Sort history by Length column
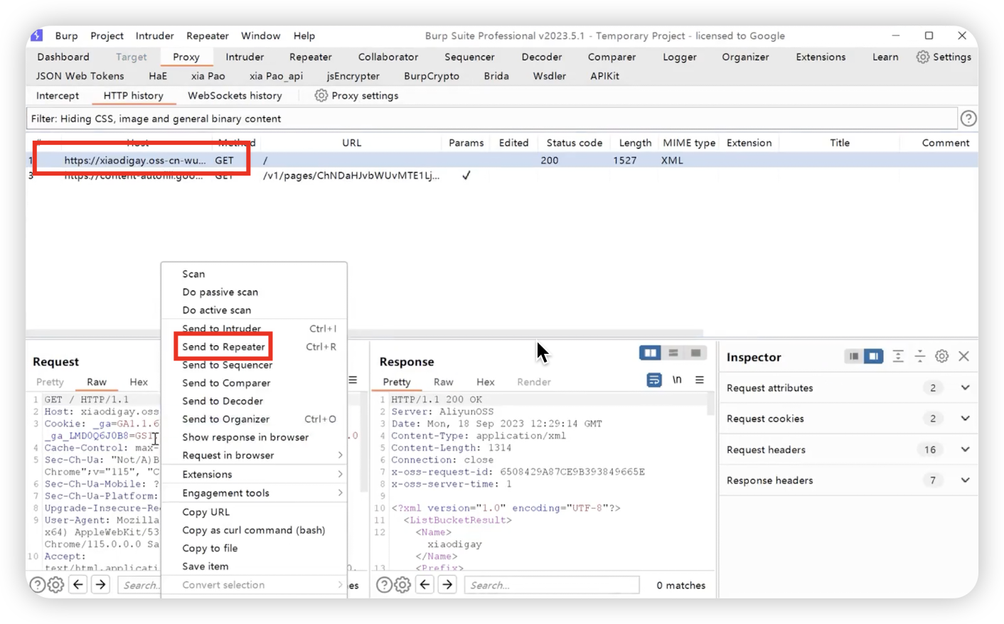 (635, 143)
